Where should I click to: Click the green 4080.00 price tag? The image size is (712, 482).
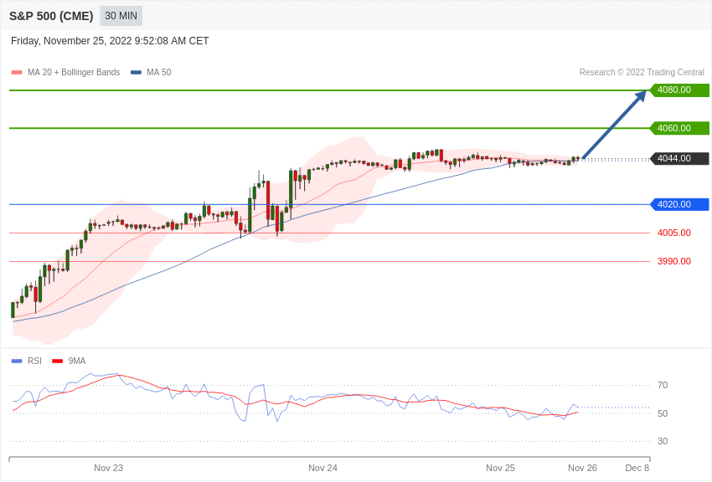point(680,90)
